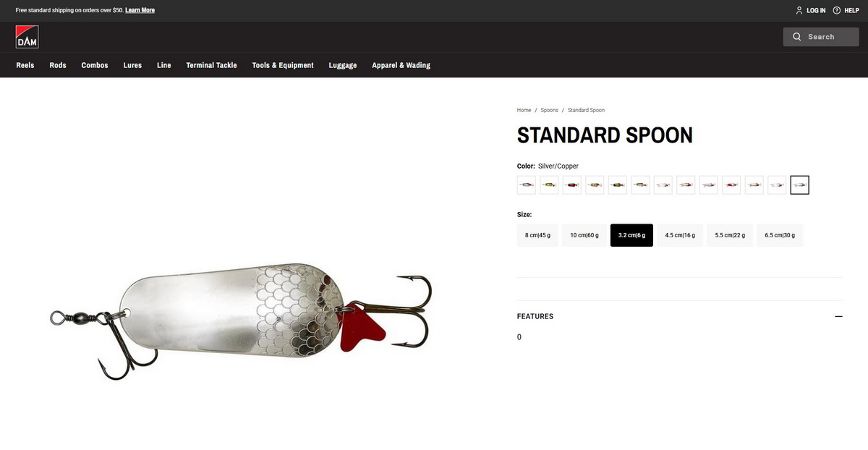The image size is (868, 450).
Task: Open the Apparel & Wading menu
Action: 401,65
